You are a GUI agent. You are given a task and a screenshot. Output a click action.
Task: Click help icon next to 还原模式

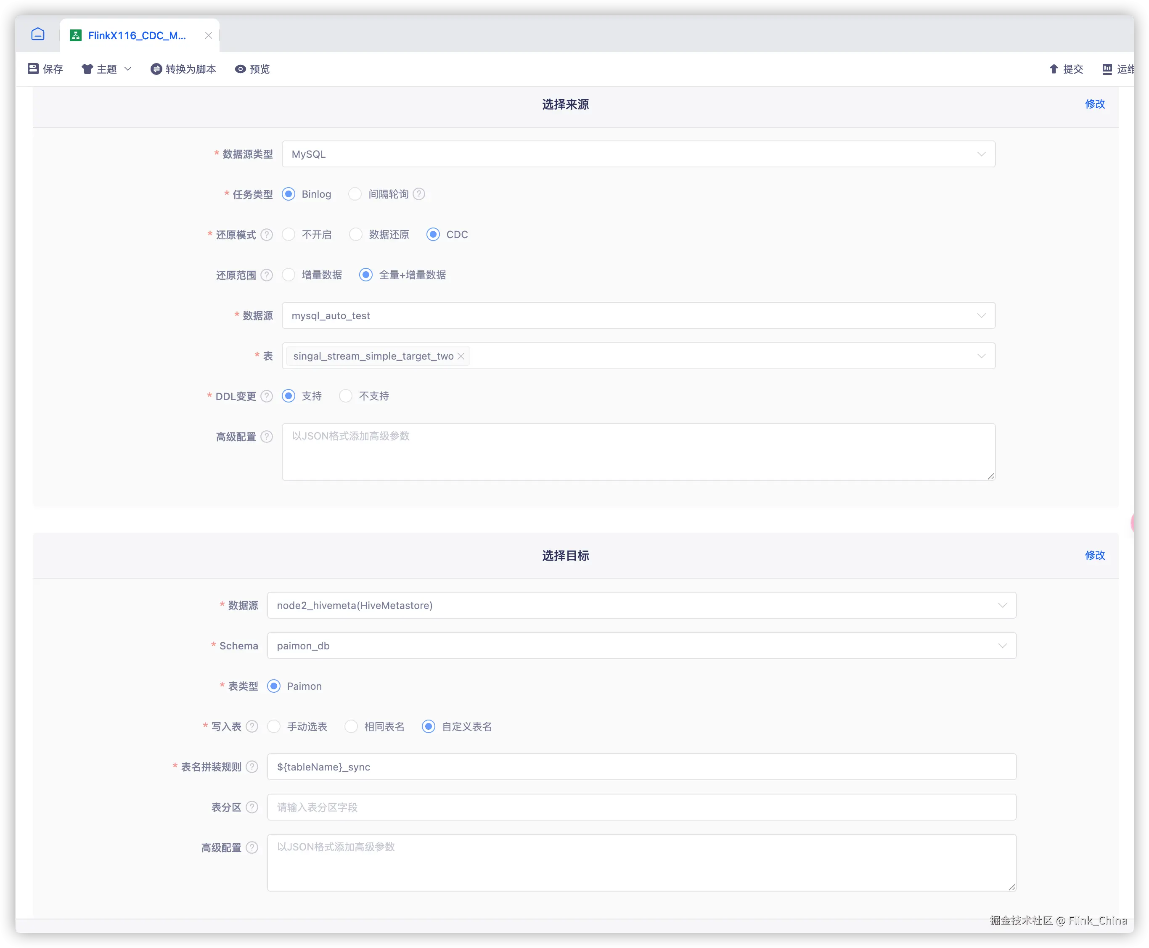tap(267, 235)
